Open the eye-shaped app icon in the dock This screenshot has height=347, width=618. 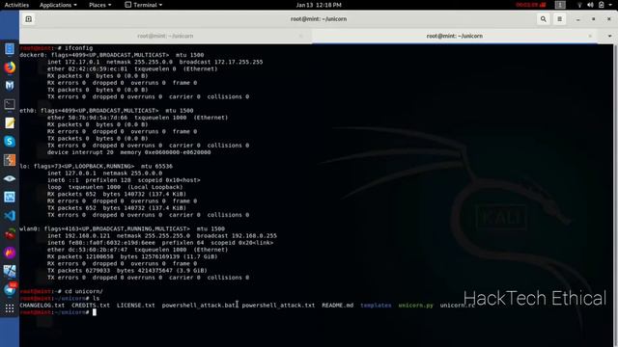pos(10,178)
